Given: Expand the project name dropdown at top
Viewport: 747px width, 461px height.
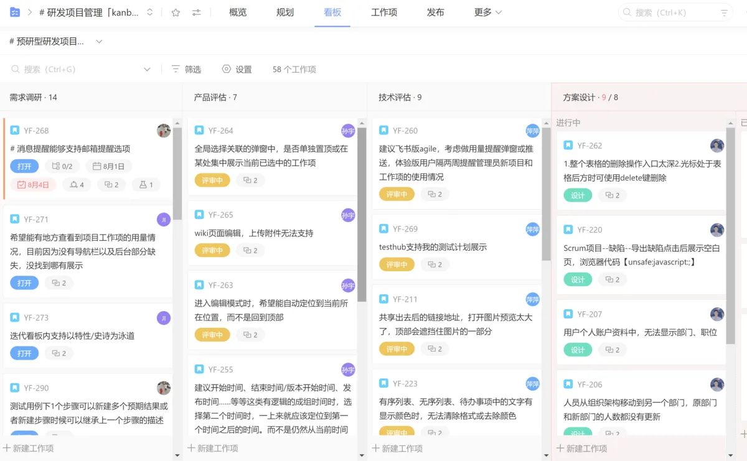Looking at the screenshot, I should click(x=149, y=12).
